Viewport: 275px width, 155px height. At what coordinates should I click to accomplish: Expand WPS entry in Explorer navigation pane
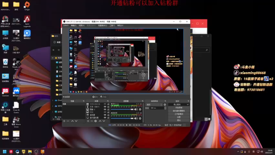[53, 106]
